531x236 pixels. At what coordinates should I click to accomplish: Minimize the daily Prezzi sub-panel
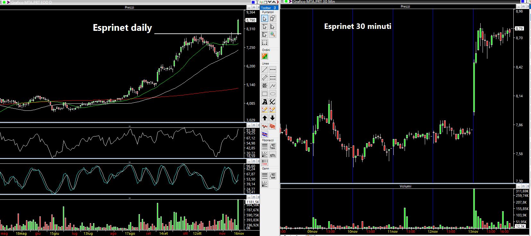pos(249,7)
